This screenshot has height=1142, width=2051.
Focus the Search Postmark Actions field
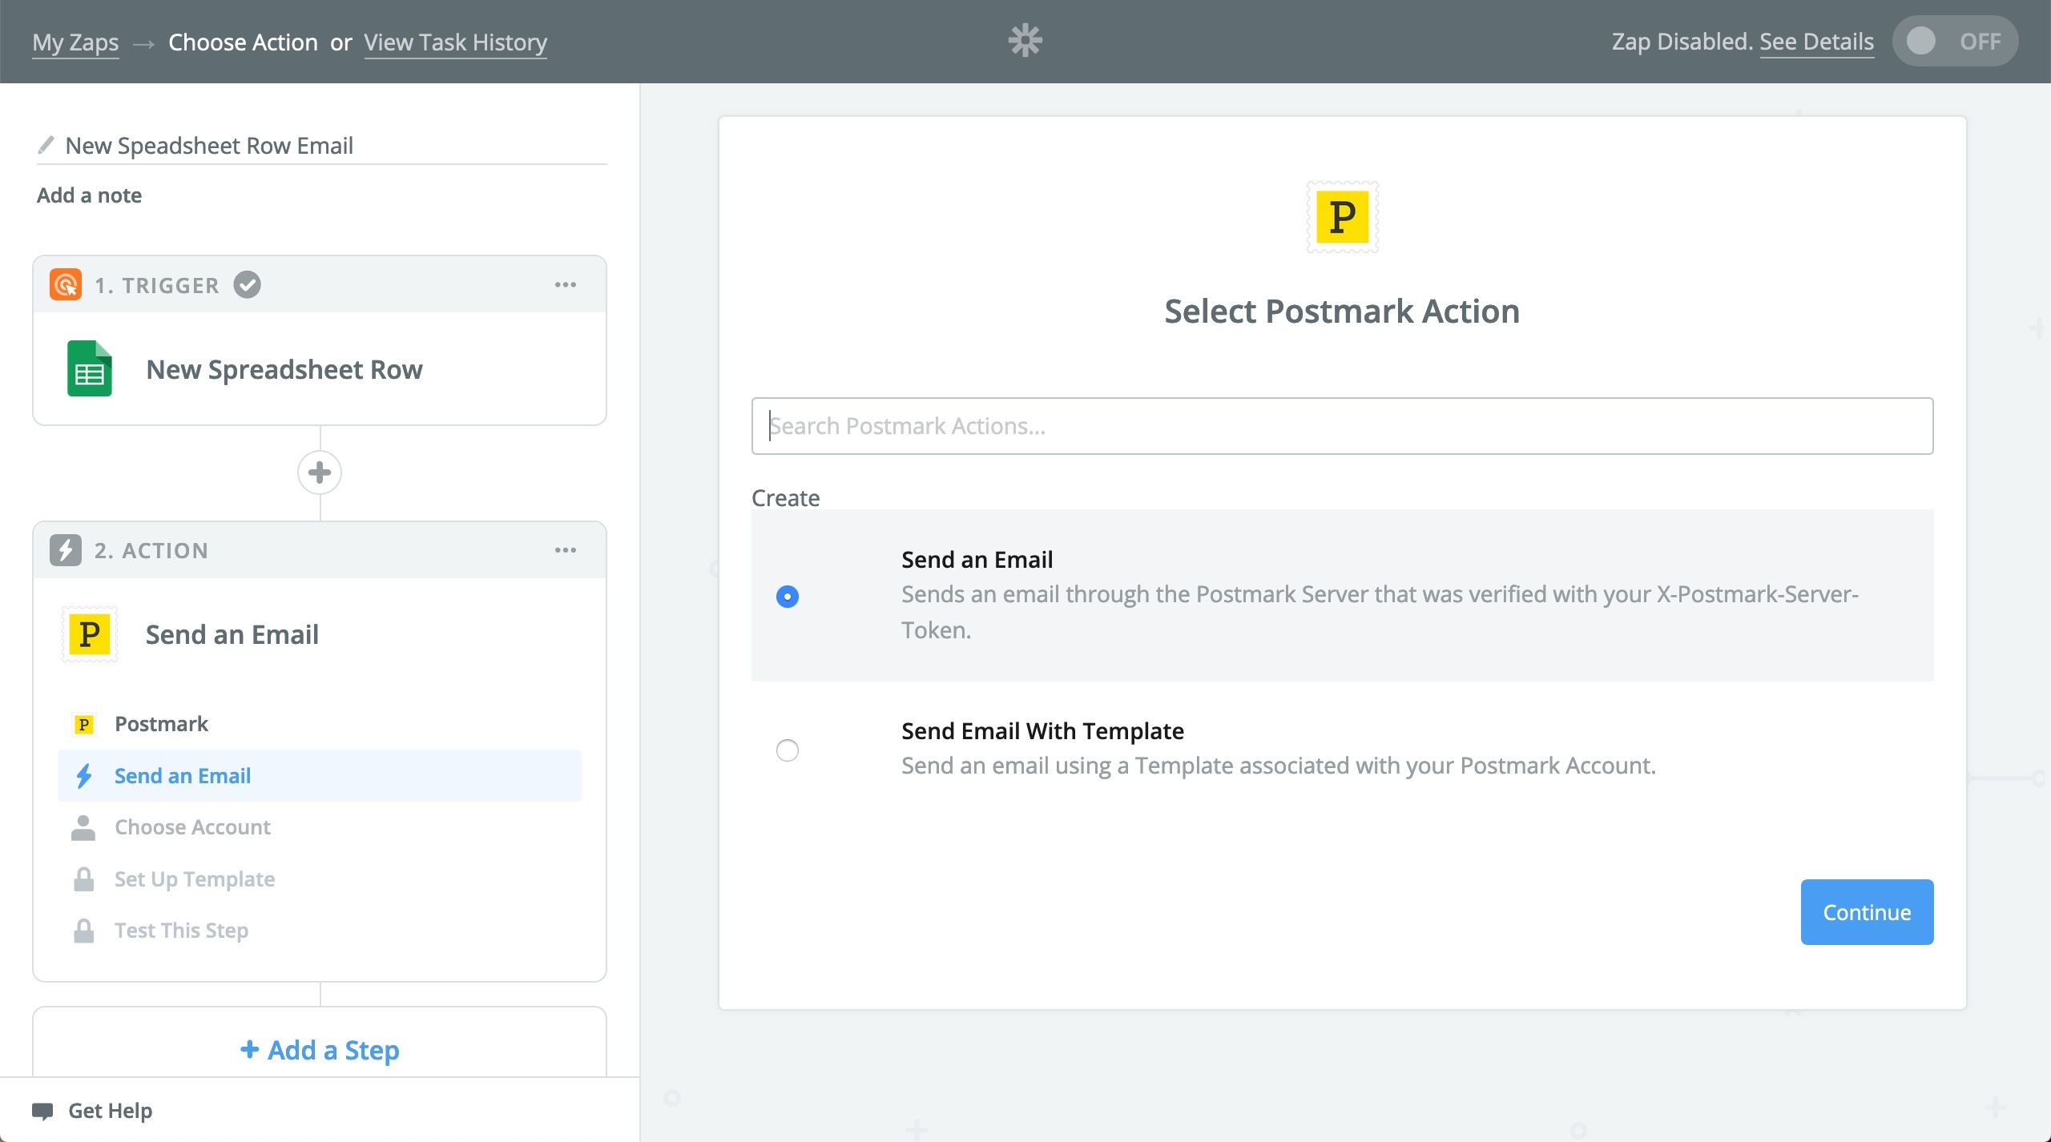pyautogui.click(x=1343, y=426)
